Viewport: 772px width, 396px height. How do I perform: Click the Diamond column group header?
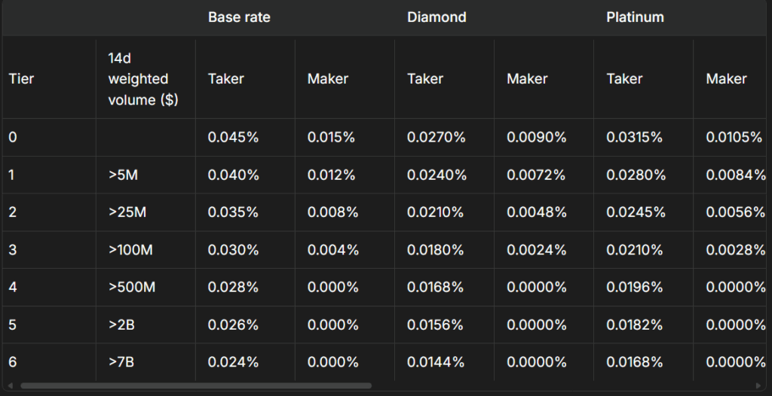pyautogui.click(x=437, y=17)
